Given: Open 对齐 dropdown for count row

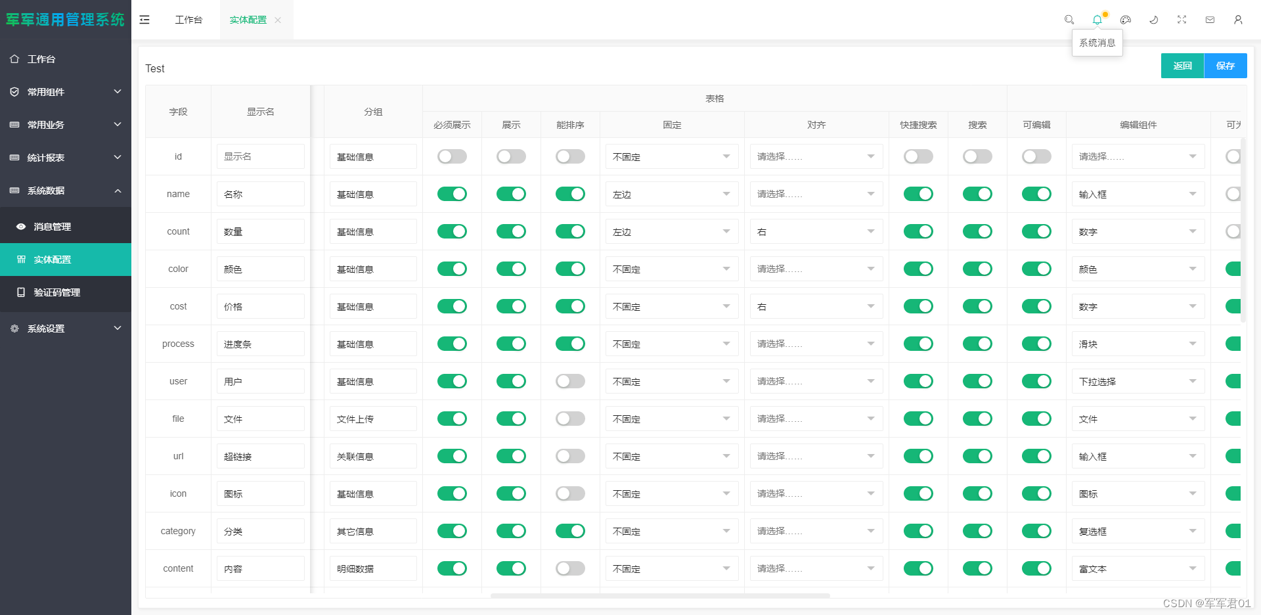Looking at the screenshot, I should (816, 232).
